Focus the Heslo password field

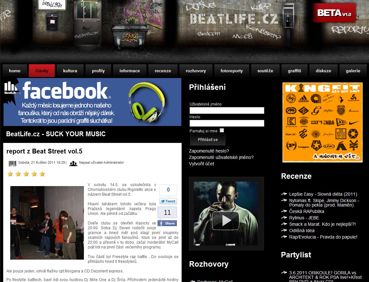pos(227,123)
